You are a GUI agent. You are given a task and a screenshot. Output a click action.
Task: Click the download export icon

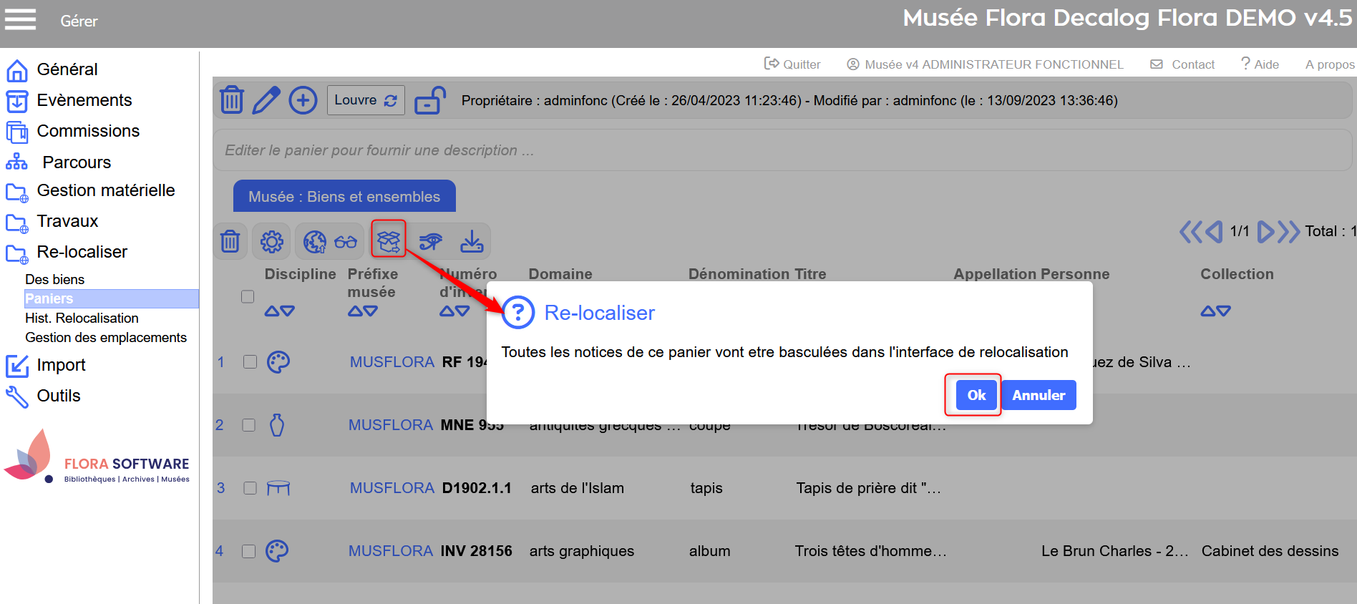pos(472,242)
